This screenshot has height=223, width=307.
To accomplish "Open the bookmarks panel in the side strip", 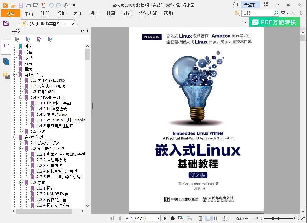I will point(6,47).
